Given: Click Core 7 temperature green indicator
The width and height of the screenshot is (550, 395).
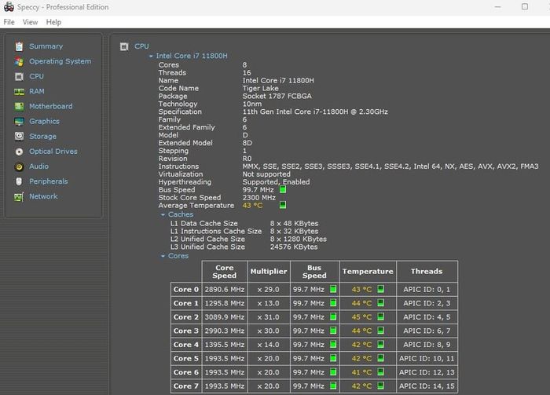Looking at the screenshot, I should coord(380,386).
